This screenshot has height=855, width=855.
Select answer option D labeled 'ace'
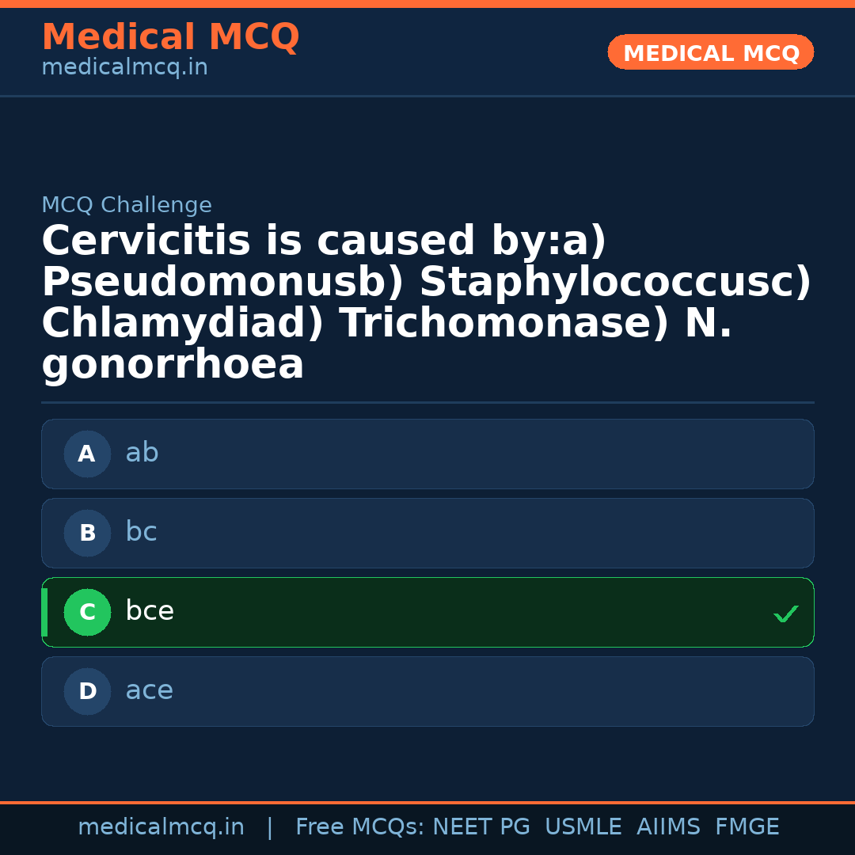click(427, 691)
